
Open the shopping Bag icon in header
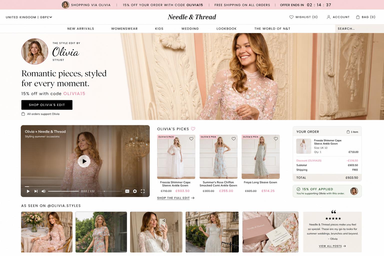click(x=358, y=17)
